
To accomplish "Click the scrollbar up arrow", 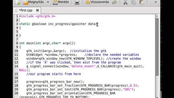I will [x=157, y=16].
